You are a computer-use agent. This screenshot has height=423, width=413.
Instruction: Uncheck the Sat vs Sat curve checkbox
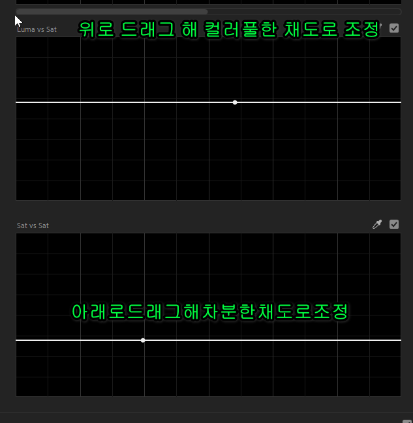click(394, 224)
